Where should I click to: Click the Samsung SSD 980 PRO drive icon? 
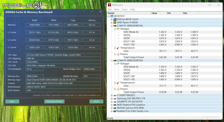[x=115, y=98]
